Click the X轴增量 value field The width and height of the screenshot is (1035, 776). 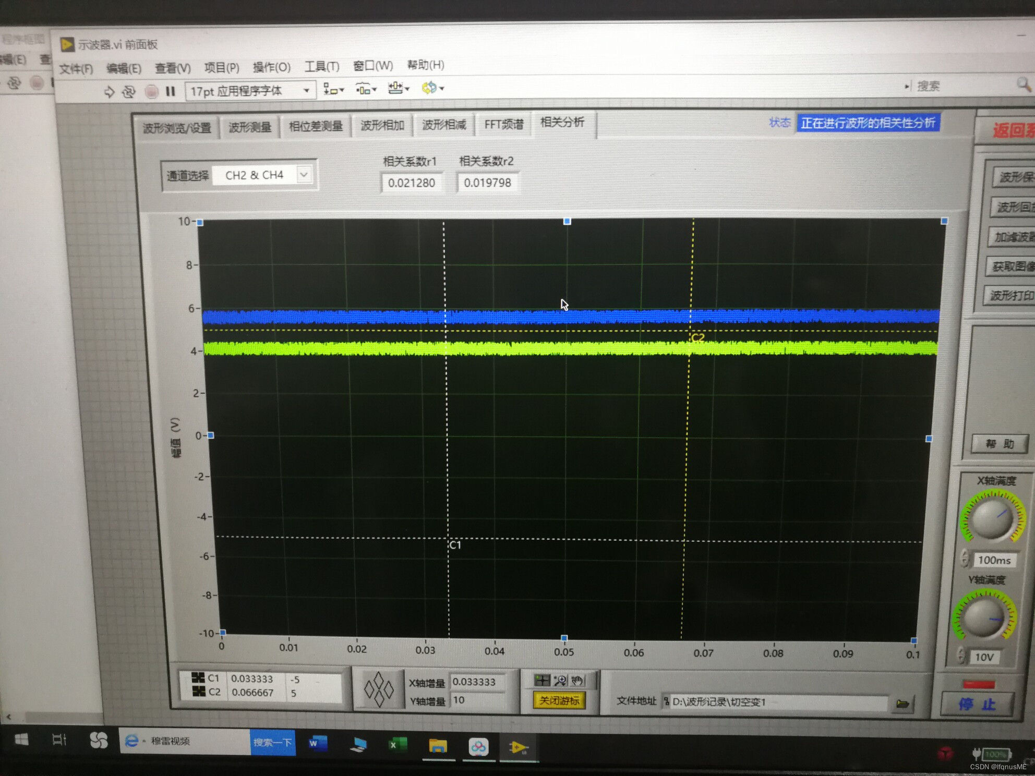477,682
